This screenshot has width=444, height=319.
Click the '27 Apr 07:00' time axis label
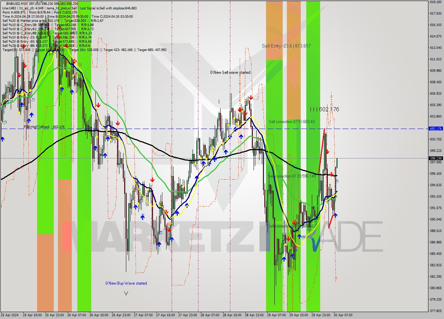tap(143, 315)
